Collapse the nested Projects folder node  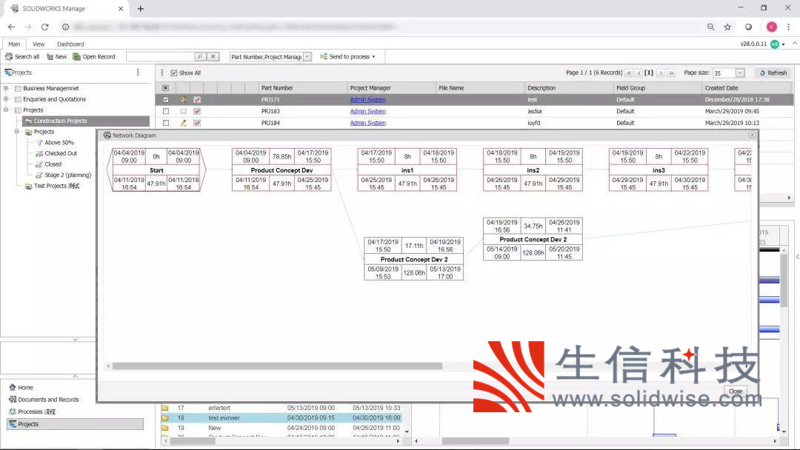17,132
